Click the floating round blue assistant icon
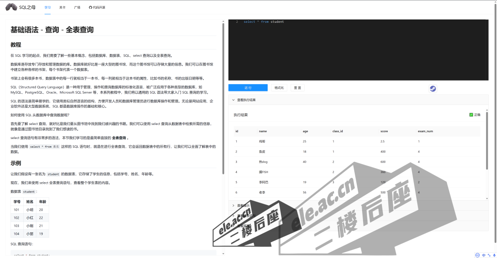Viewport: 497px width, 258px height. pyautogui.click(x=432, y=88)
